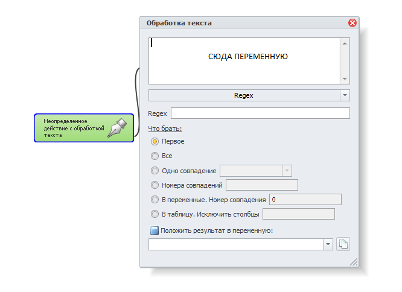Select the Все radio option
This screenshot has width=402, height=292.
coord(155,156)
